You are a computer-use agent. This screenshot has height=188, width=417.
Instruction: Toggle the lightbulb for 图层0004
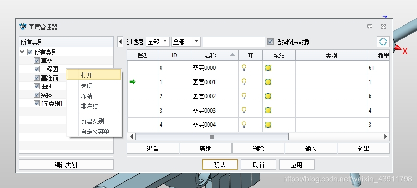(244, 124)
